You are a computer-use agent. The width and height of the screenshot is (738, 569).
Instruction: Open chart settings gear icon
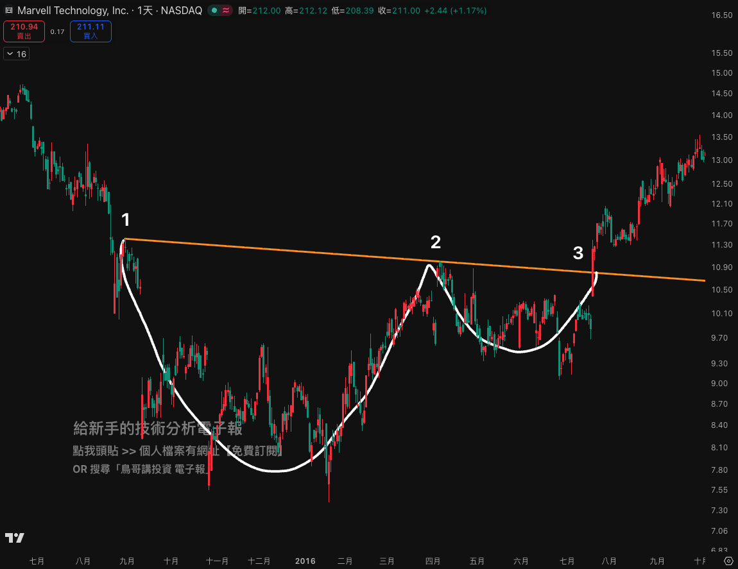(728, 561)
